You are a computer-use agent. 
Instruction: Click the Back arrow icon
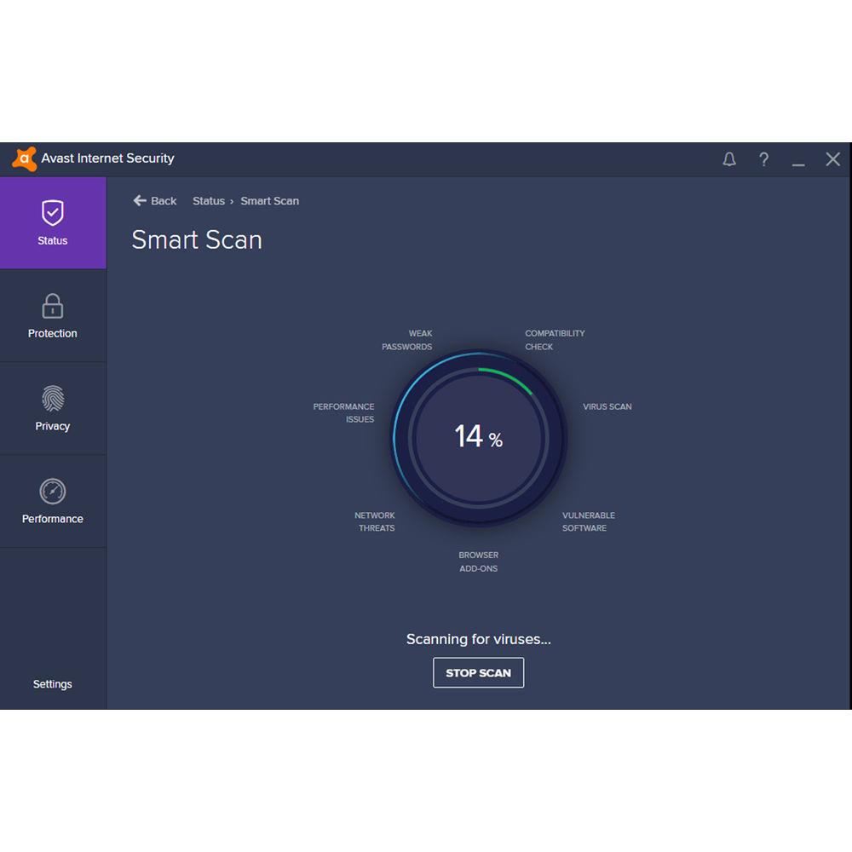tap(139, 200)
